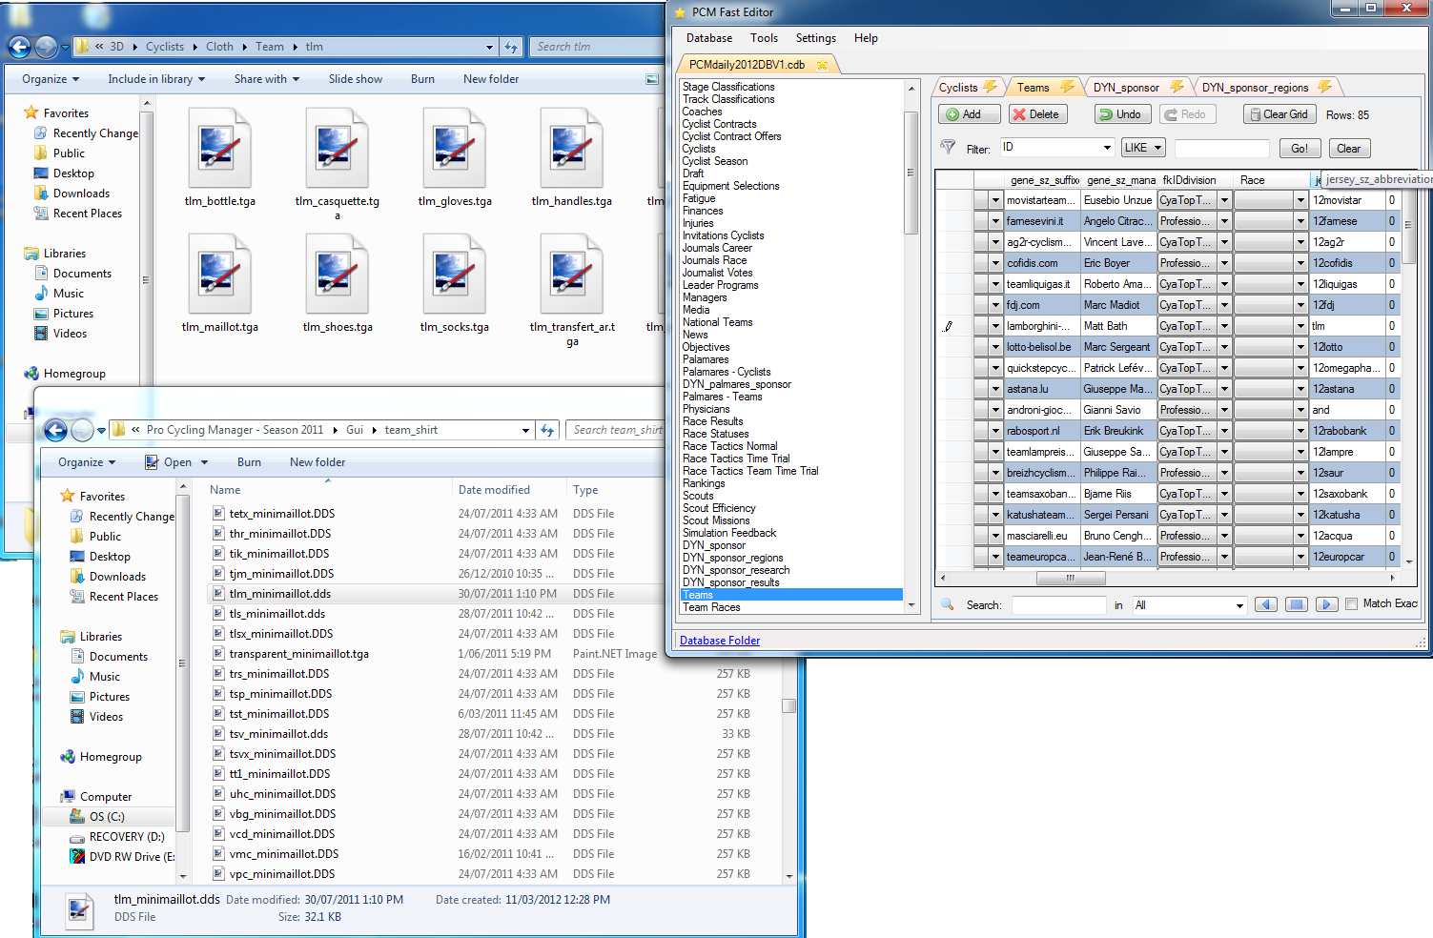The width and height of the screenshot is (1433, 938).
Task: Enable the Match Exact checkbox
Action: coord(1351,604)
